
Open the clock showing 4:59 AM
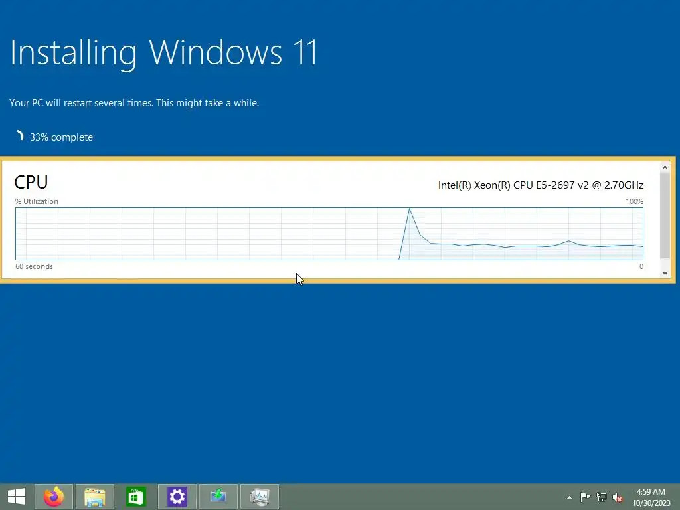[x=651, y=492]
